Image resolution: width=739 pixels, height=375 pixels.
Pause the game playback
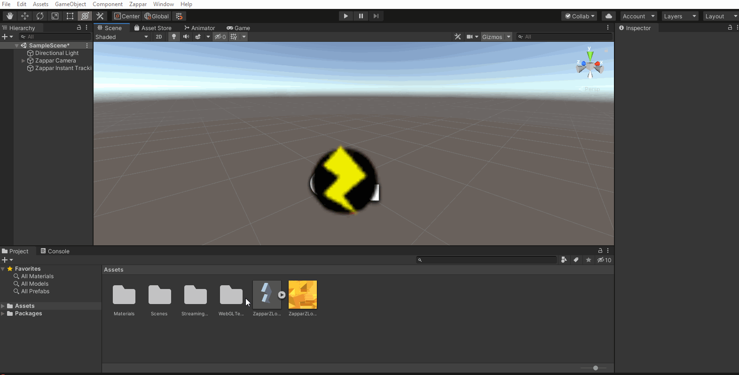(x=361, y=16)
